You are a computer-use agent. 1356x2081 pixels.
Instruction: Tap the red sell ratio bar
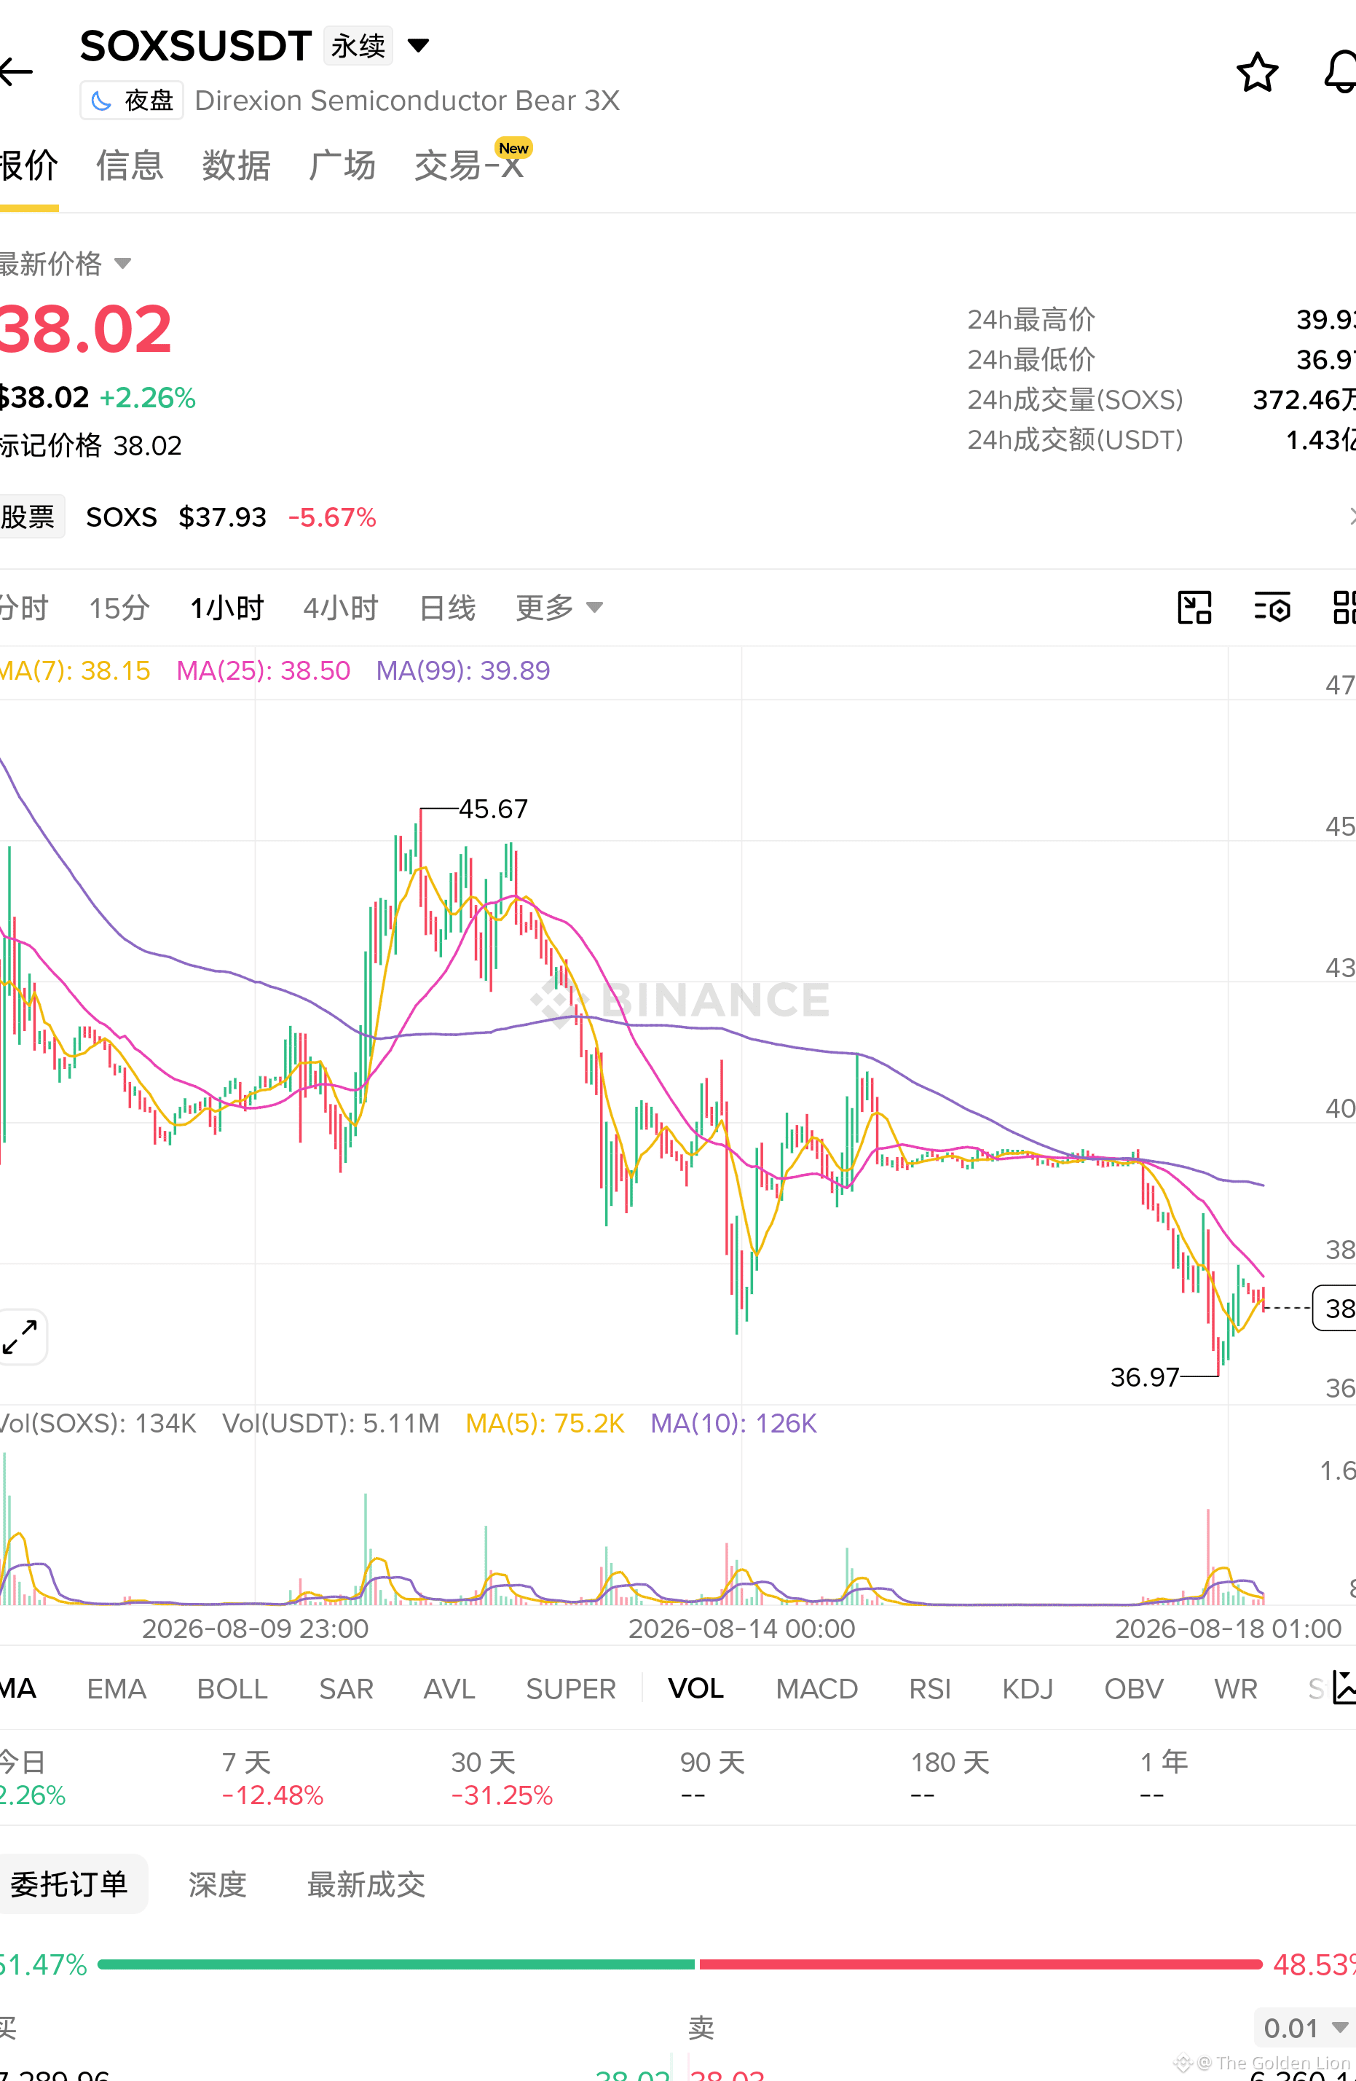981,1964
